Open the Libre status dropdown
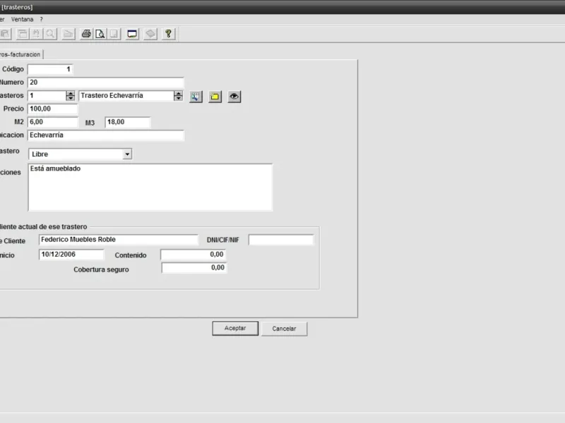 [x=127, y=154]
